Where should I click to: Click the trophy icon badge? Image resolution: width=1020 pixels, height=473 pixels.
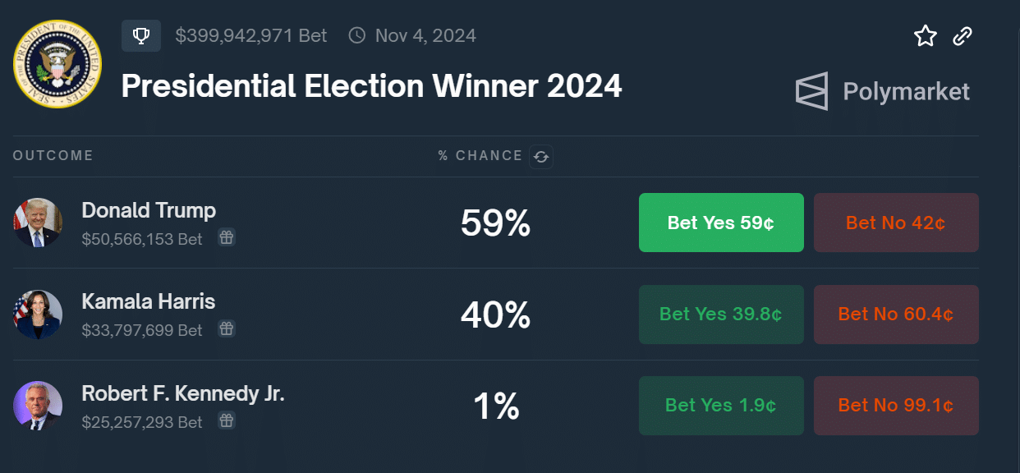[x=141, y=36]
